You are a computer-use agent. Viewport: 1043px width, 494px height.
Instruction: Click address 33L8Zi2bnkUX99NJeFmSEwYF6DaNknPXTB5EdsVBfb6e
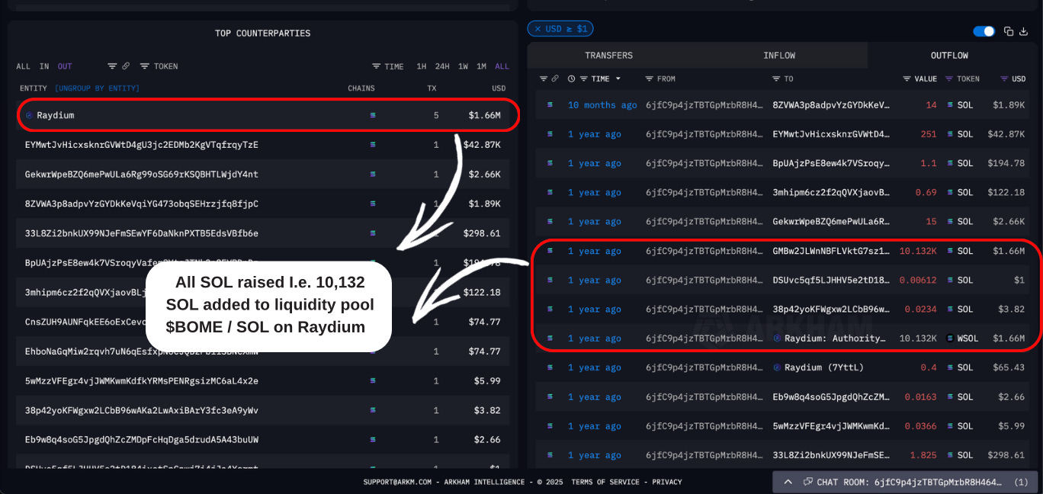pos(142,233)
